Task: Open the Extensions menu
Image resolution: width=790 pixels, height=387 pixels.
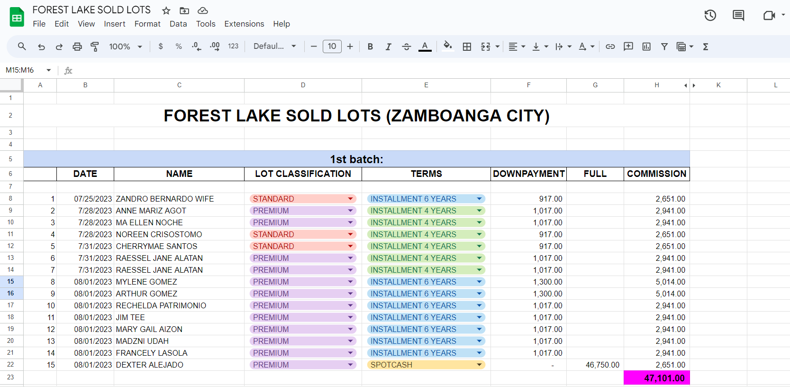Action: [x=244, y=24]
